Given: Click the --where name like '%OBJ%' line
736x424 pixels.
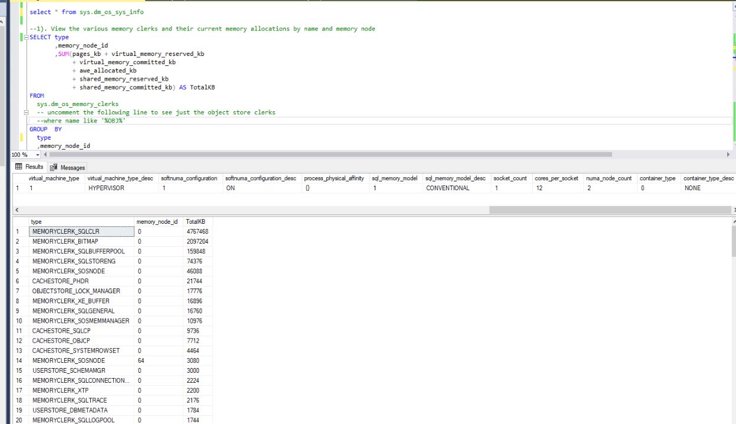Looking at the screenshot, I should click(x=81, y=121).
